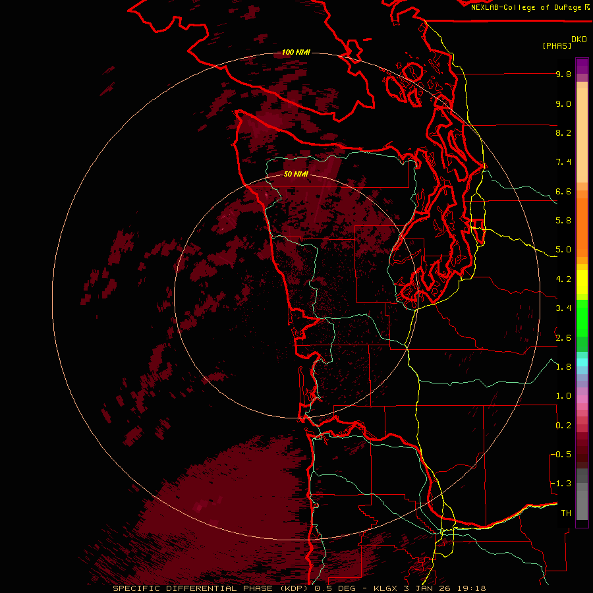593x593 pixels.
Task: Pick the pink color scale segment
Action: coord(582,399)
